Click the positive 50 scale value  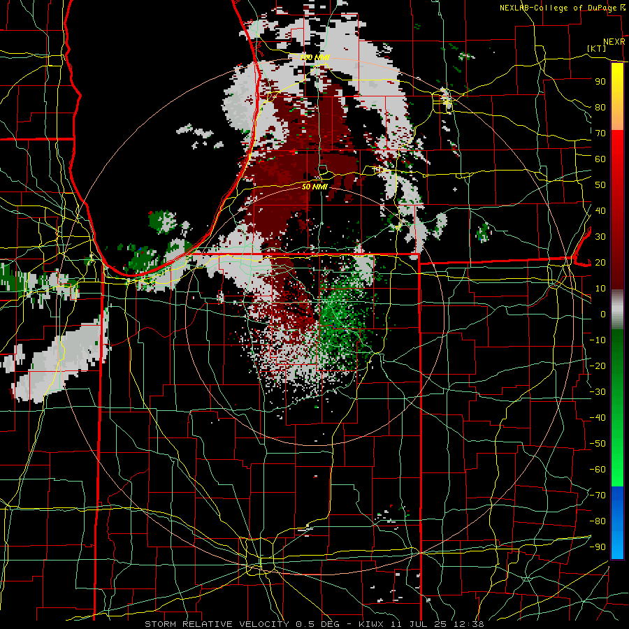[600, 185]
